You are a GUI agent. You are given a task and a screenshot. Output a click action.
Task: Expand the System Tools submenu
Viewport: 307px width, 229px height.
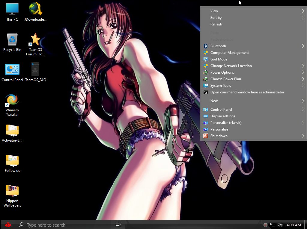click(303, 86)
